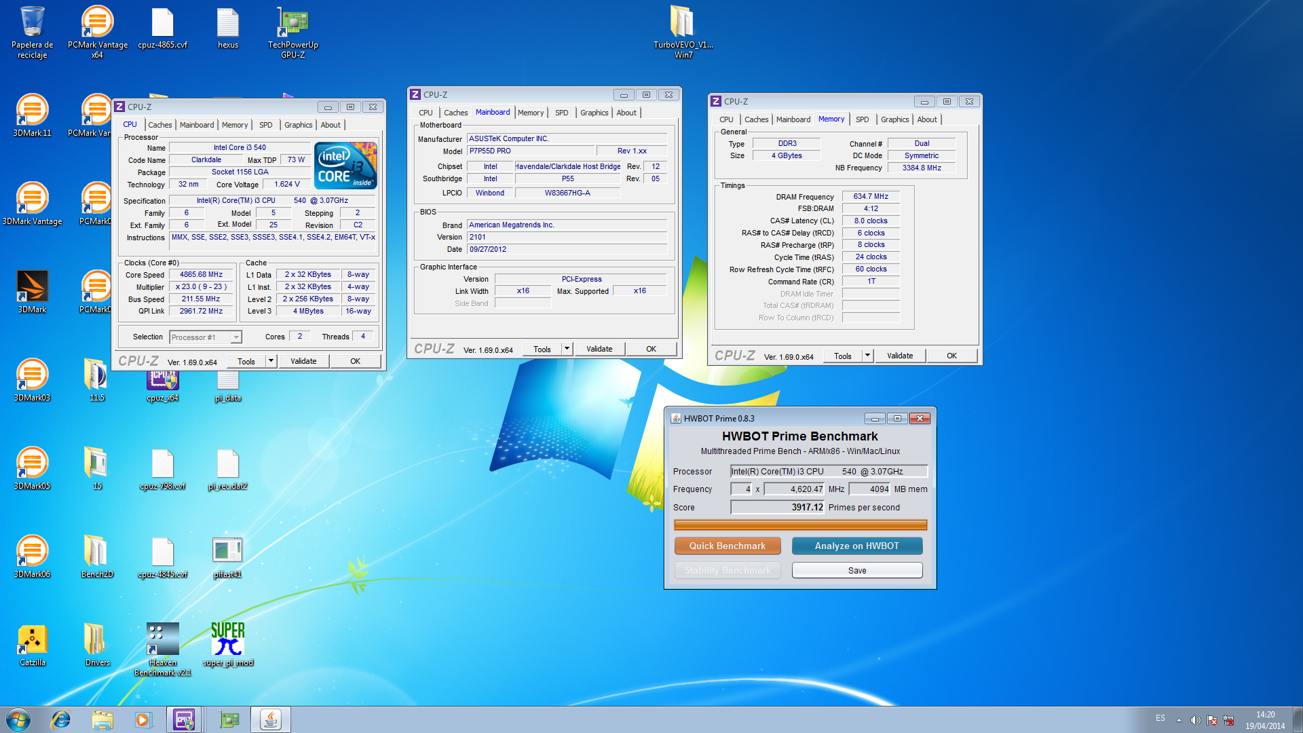
Task: Select pi_rec.dat2 file icon
Action: point(227,468)
